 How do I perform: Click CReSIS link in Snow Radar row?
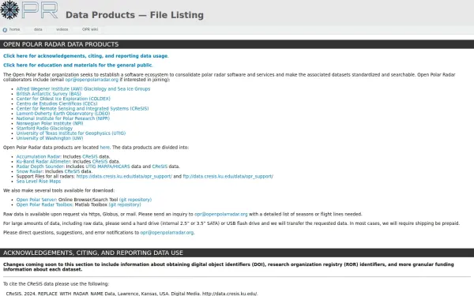pos(72,171)
